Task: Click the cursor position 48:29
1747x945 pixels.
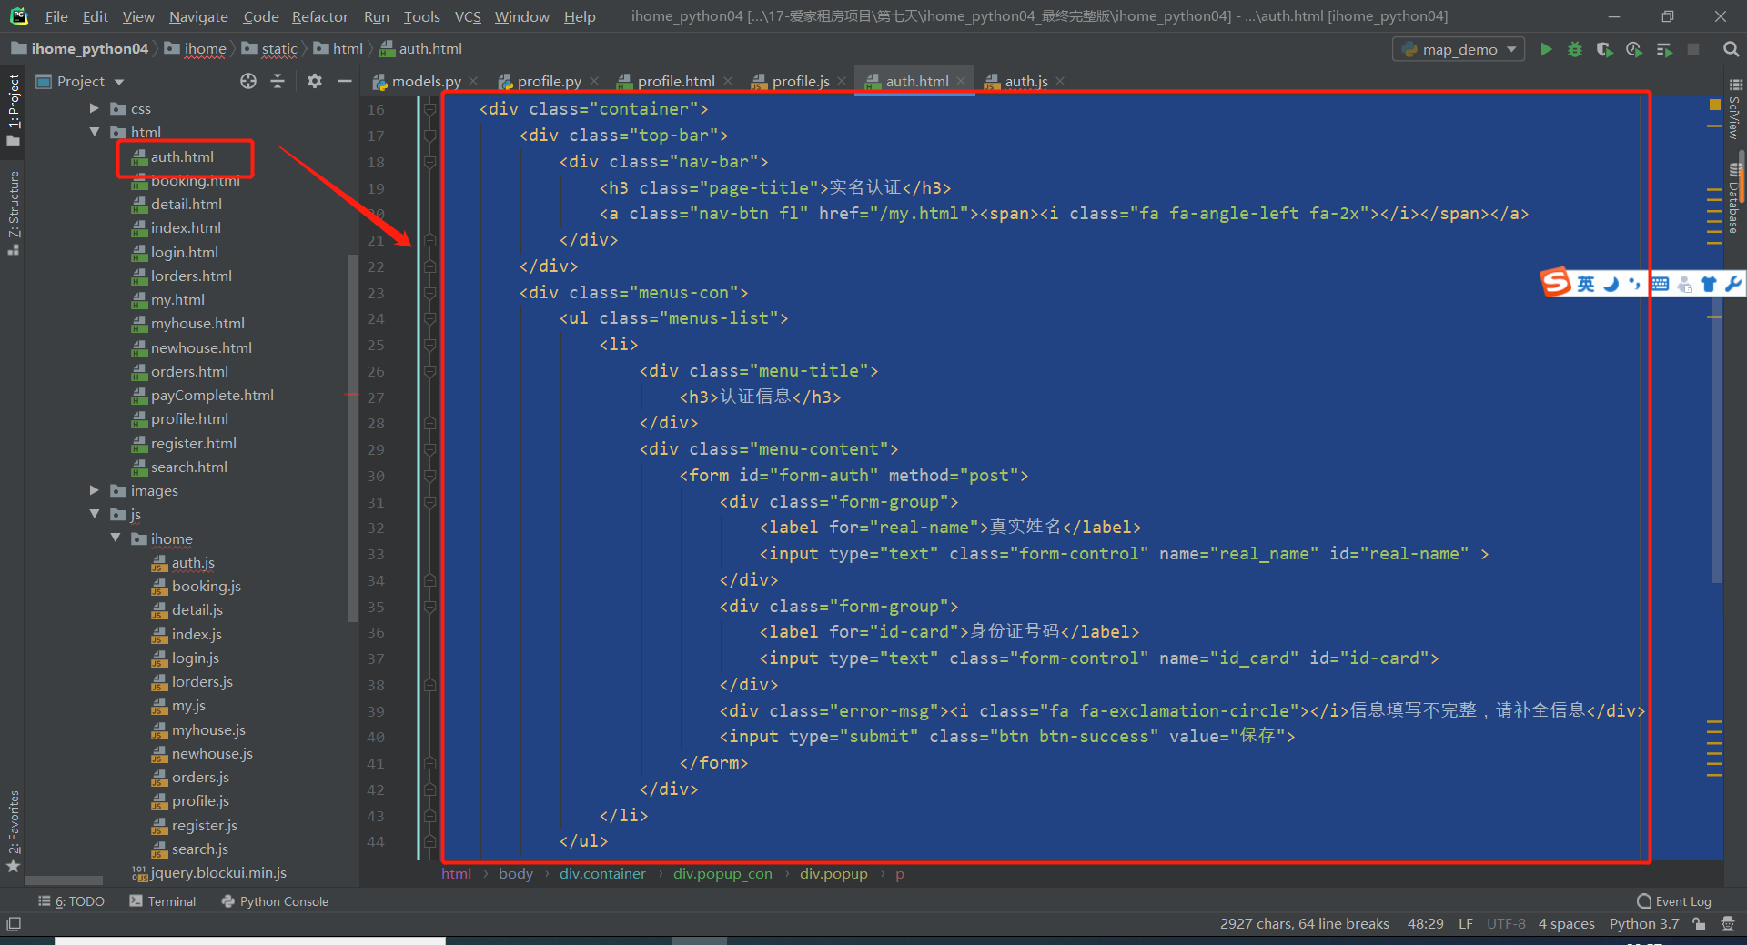Action: pos(1425,924)
